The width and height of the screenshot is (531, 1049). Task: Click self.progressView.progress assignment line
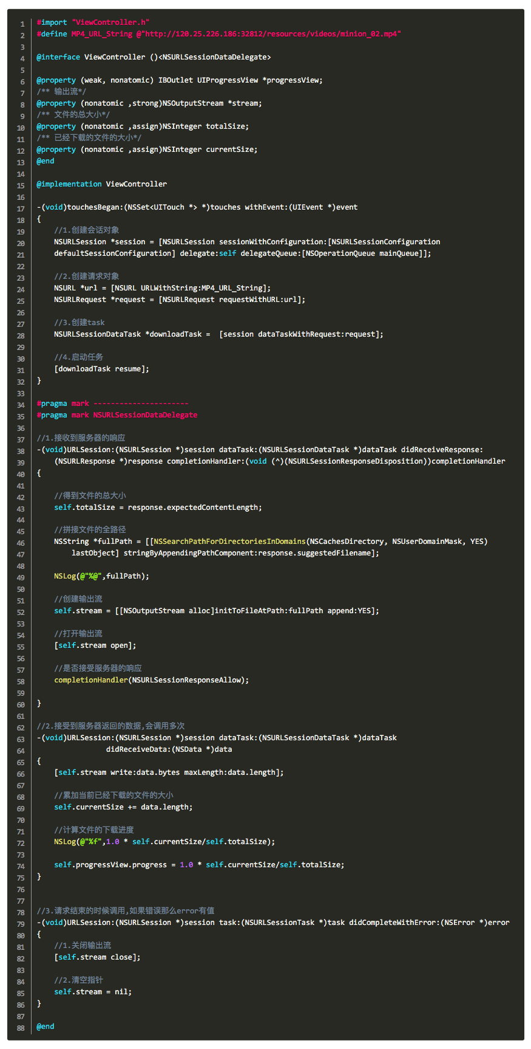tap(199, 865)
